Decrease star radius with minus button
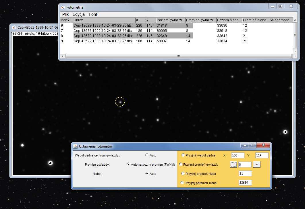This screenshot has width=305, height=209. [x=233, y=165]
